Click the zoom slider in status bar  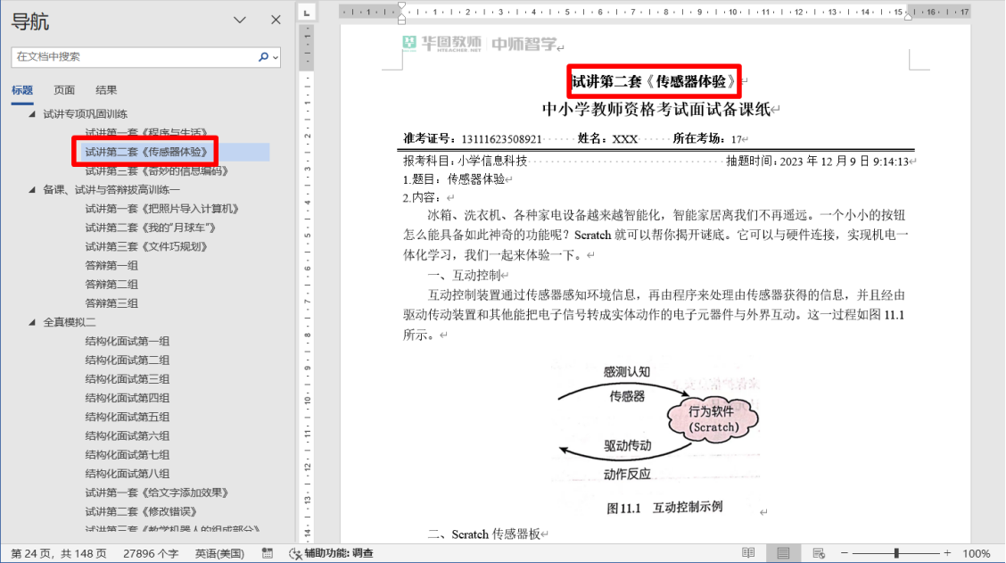(x=896, y=553)
